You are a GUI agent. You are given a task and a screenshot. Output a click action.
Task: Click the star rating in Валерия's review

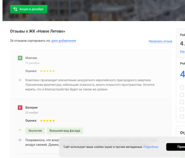click(47, 121)
